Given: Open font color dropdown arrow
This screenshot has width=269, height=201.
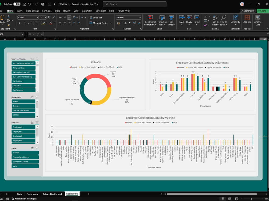Looking at the screenshot, I should (54, 23).
